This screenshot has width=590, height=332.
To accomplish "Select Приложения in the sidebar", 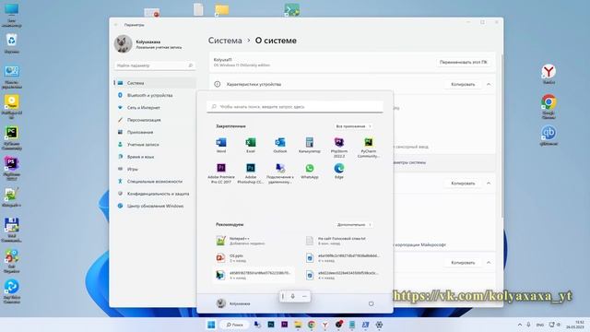I will pos(155,132).
